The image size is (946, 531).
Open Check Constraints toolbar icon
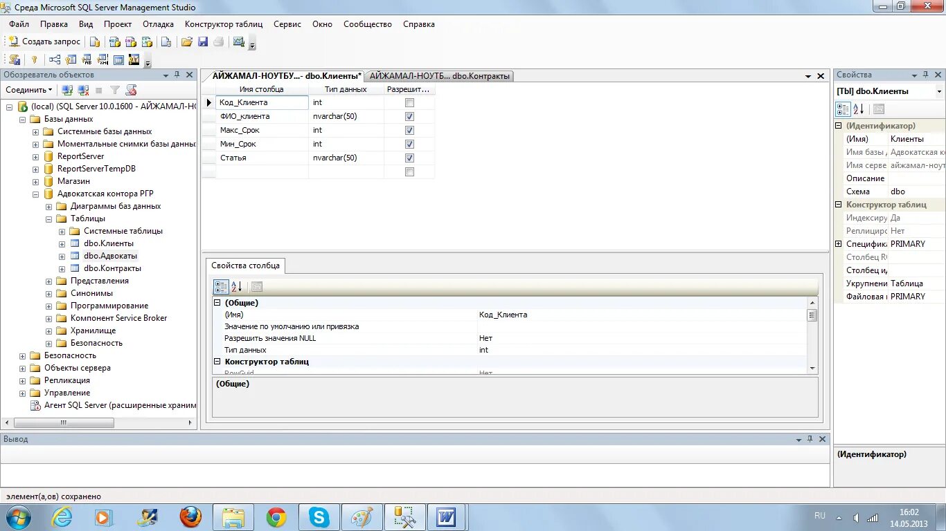(118, 59)
